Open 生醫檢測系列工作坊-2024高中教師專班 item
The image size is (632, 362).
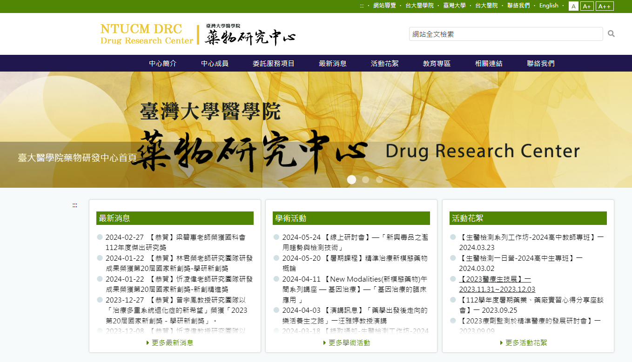531,242
